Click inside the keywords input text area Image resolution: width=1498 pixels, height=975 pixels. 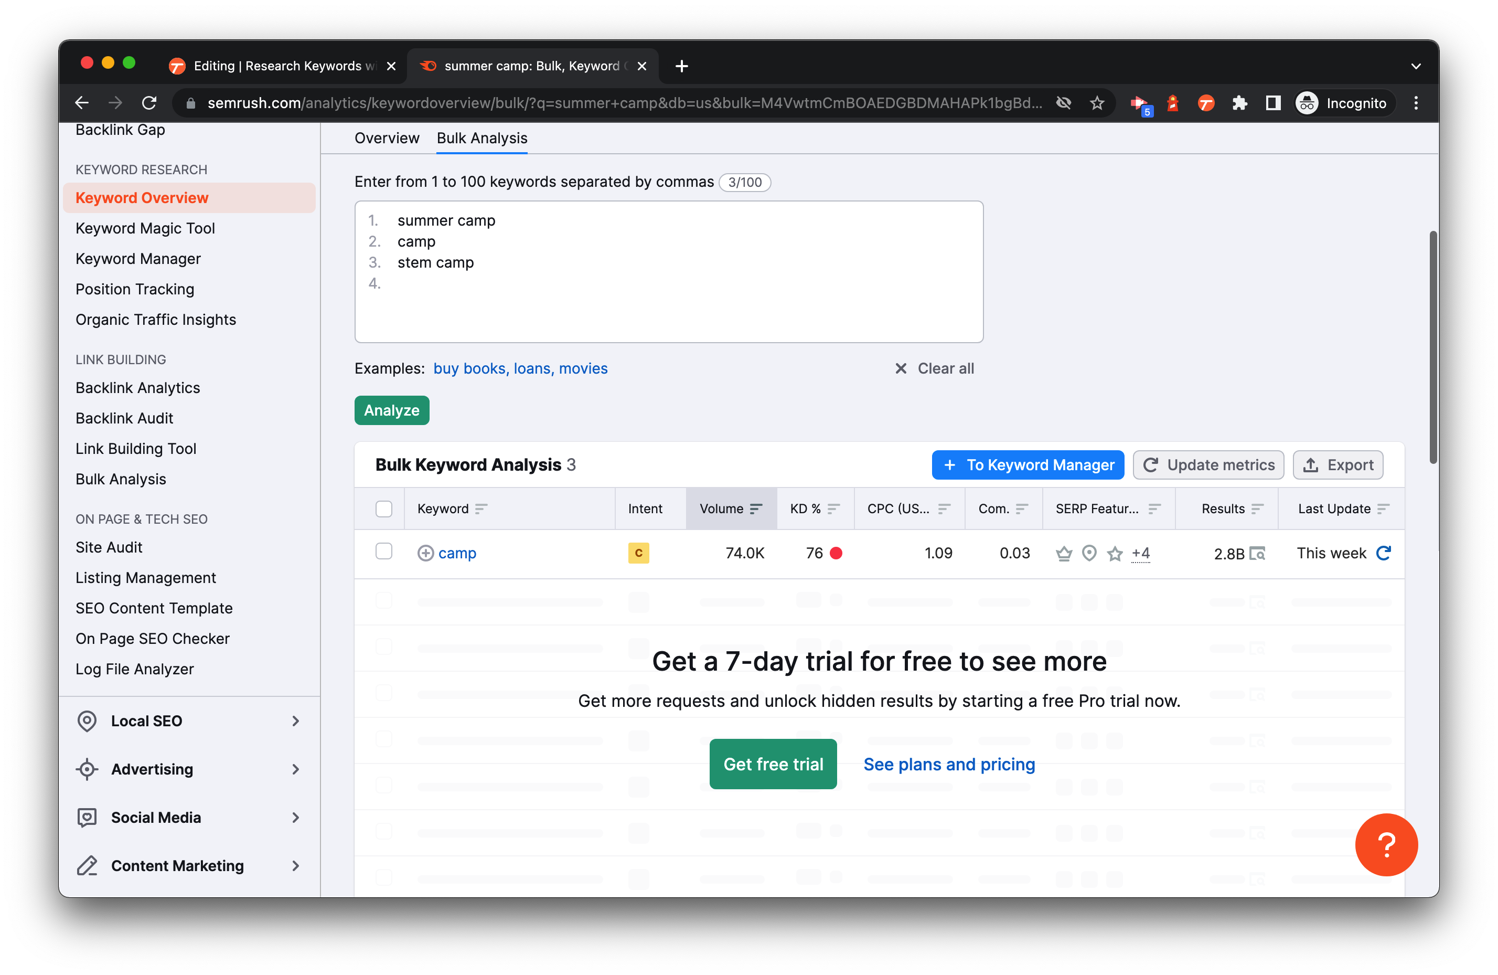tap(668, 271)
